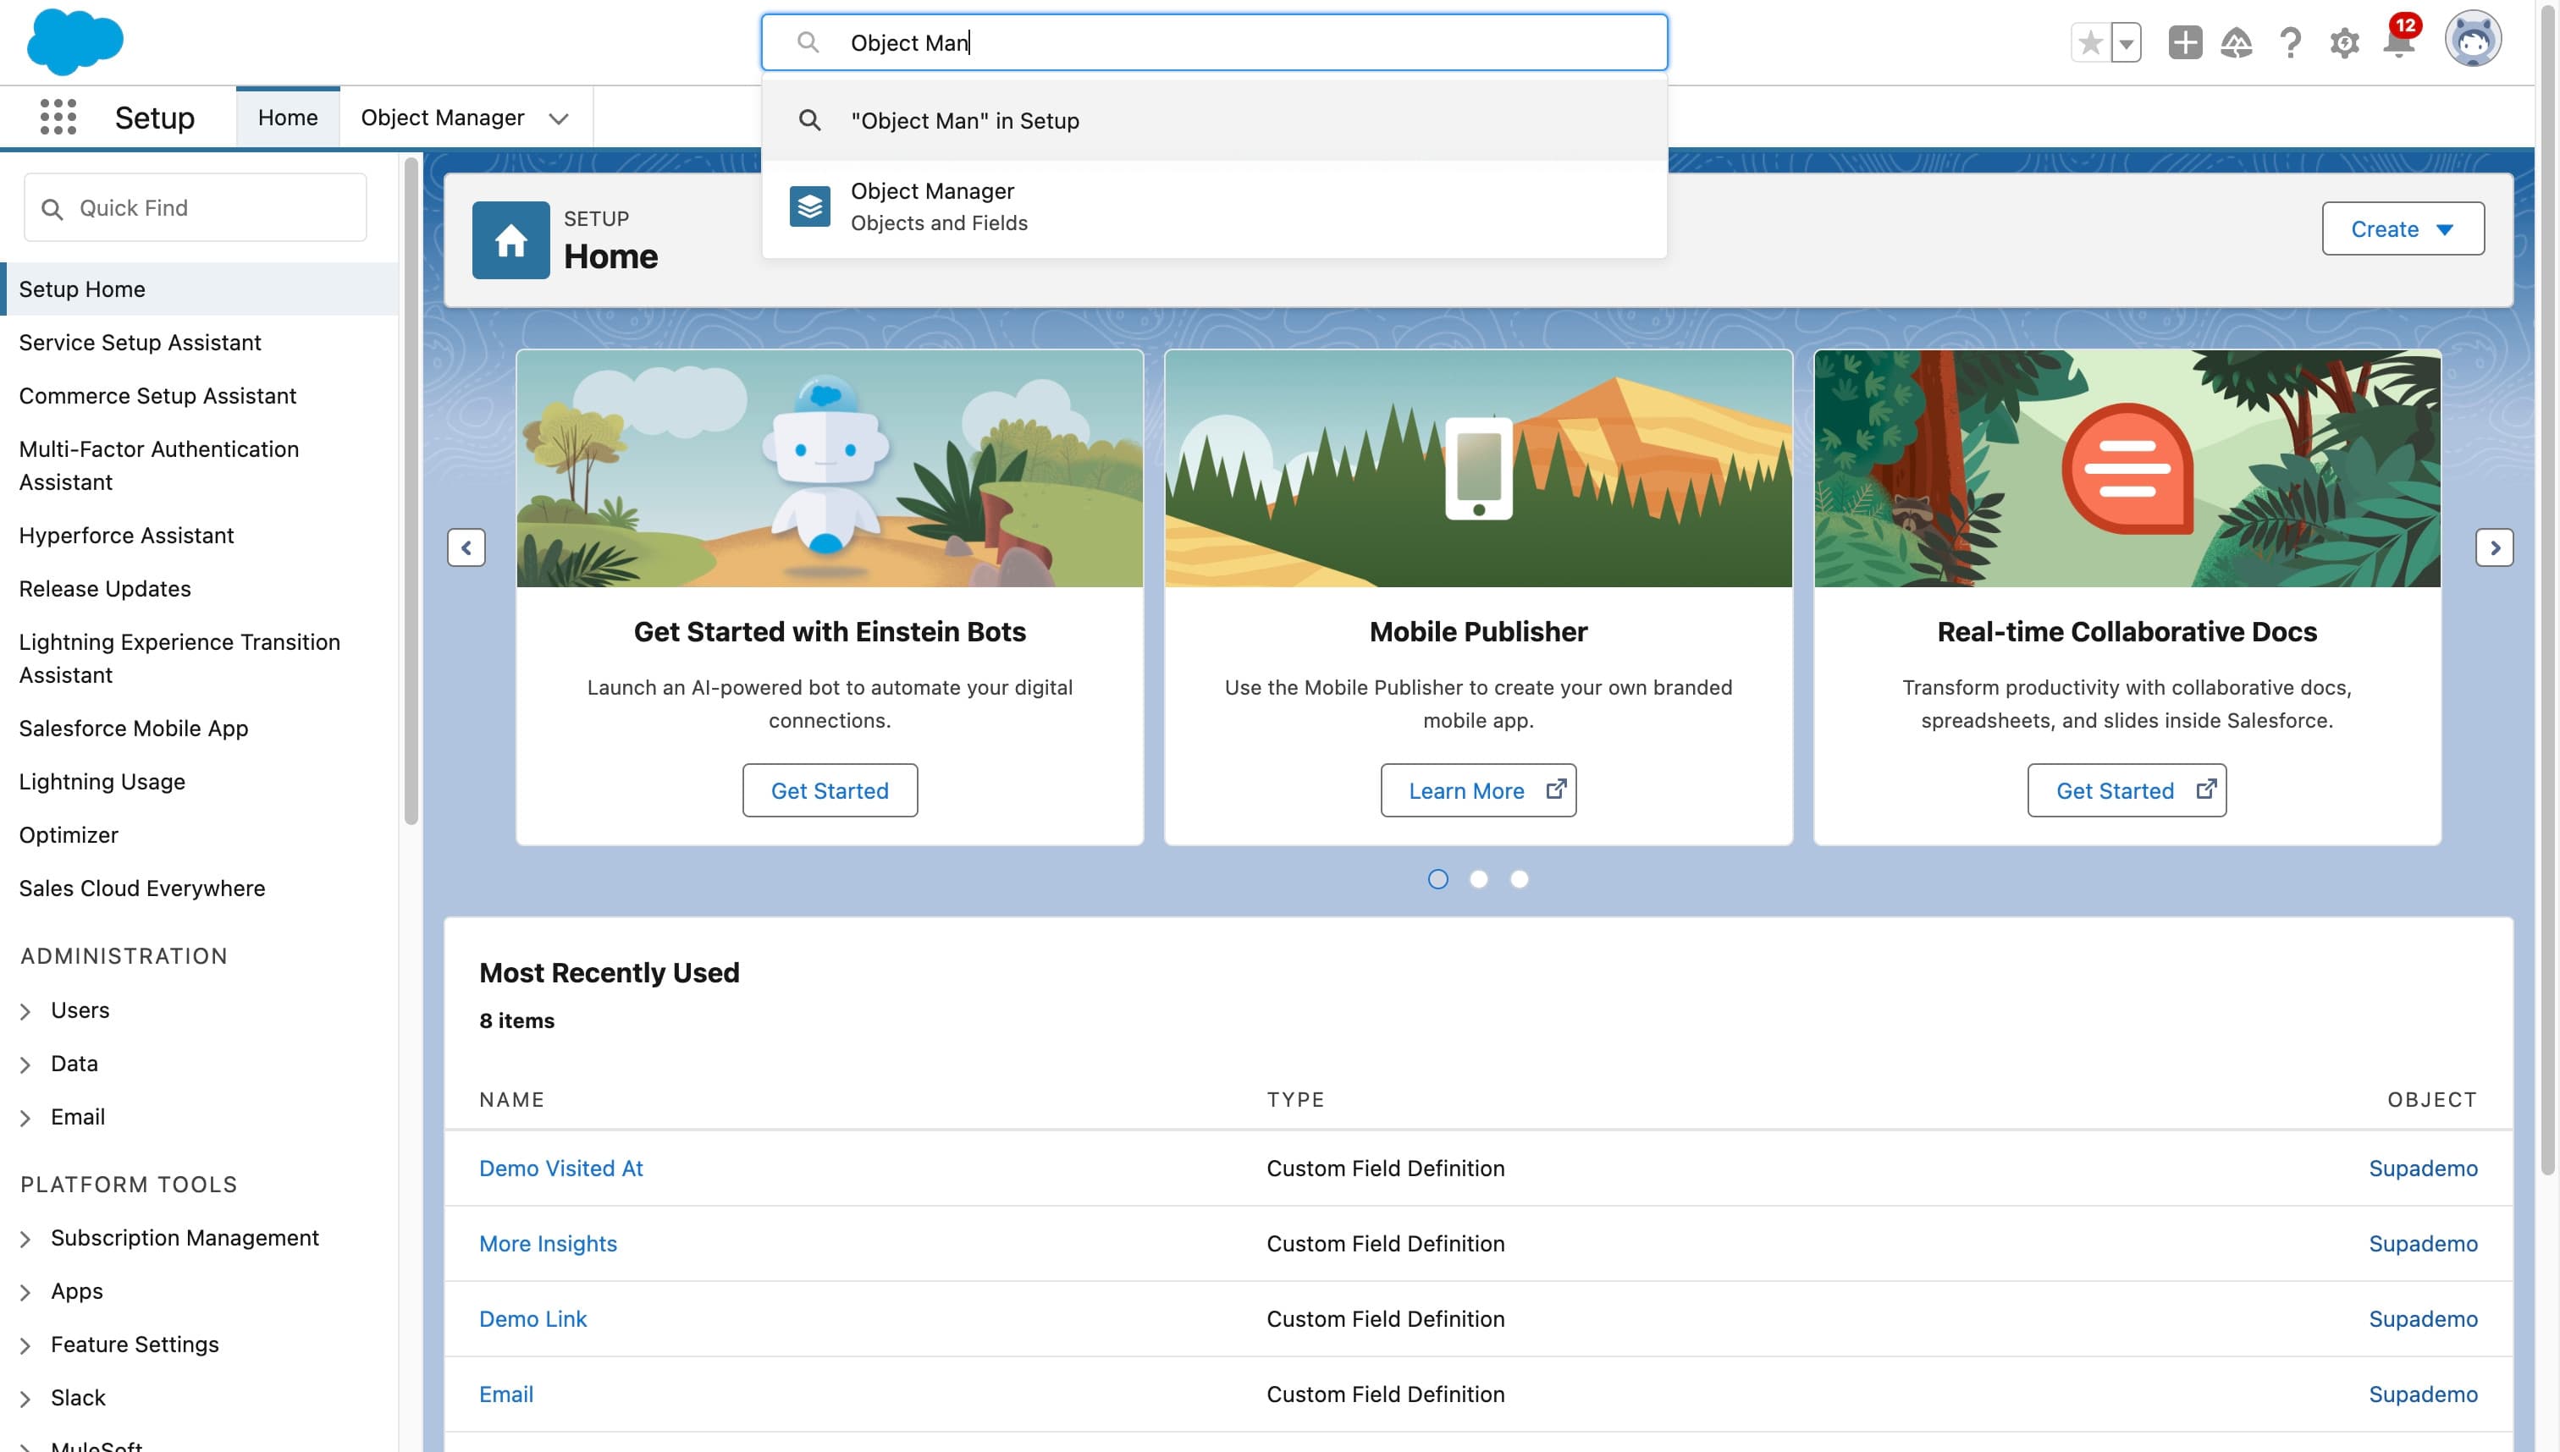
Task: Go to previous carousel slide
Action: point(466,547)
